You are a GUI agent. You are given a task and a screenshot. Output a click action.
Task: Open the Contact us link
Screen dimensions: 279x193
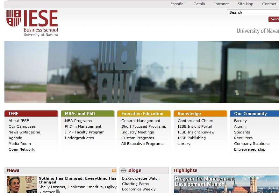tap(270, 4)
